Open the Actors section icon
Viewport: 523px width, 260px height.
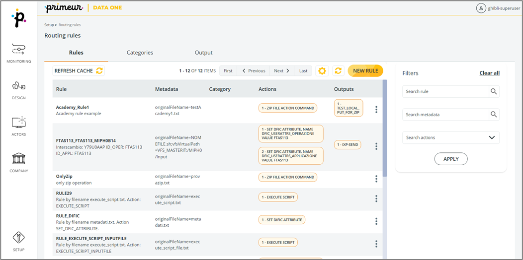(x=18, y=123)
